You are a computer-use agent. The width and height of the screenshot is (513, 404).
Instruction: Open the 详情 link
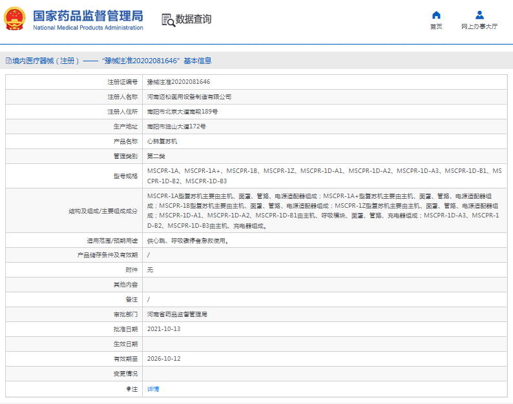(x=153, y=389)
